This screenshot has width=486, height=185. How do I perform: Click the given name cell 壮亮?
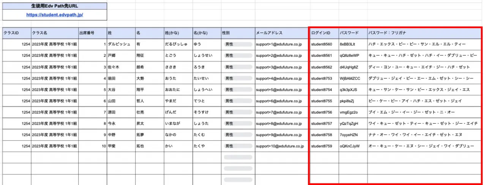point(150,112)
